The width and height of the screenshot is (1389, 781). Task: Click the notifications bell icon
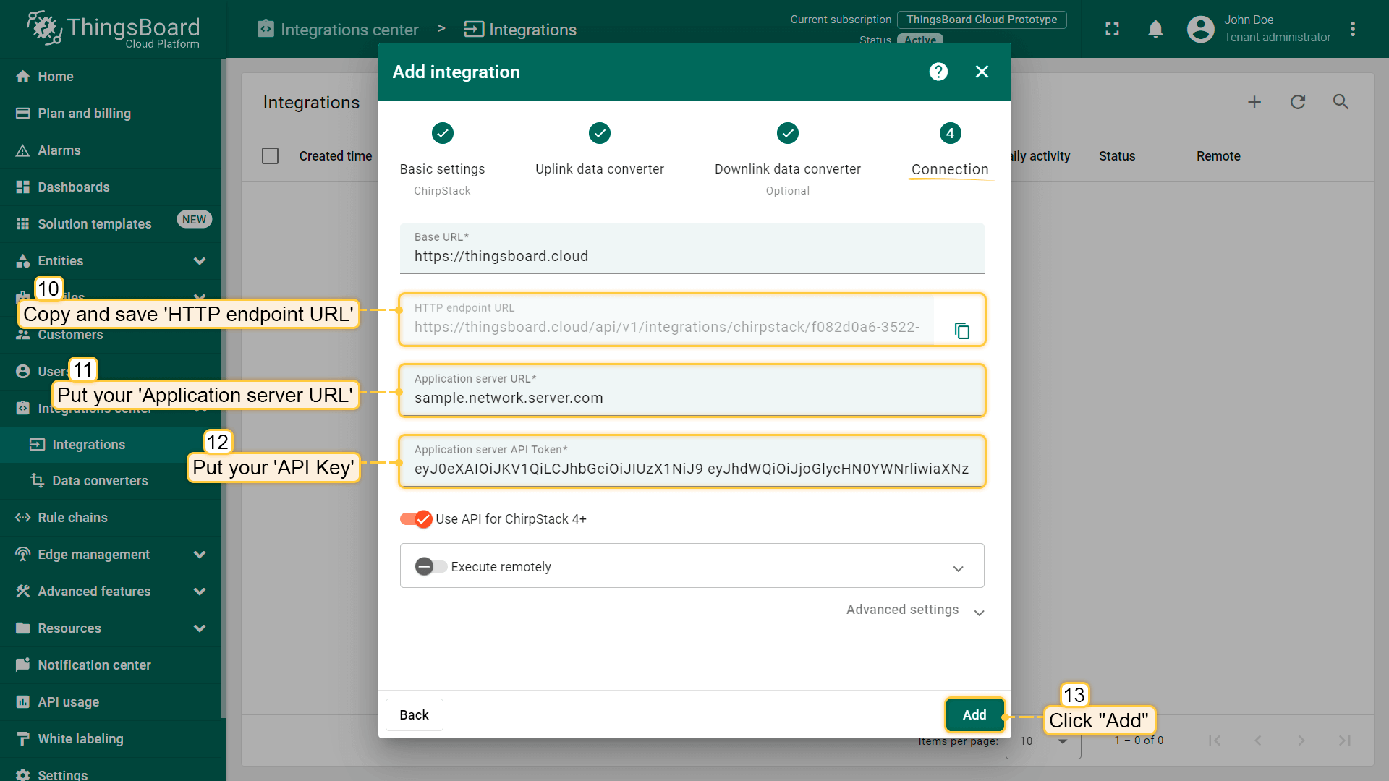[x=1155, y=29]
